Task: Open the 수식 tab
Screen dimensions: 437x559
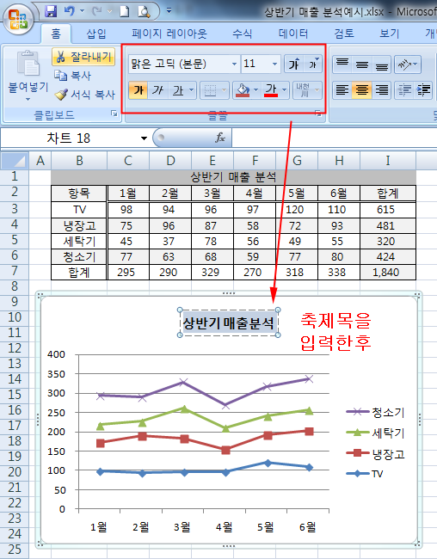Action: pyautogui.click(x=243, y=34)
